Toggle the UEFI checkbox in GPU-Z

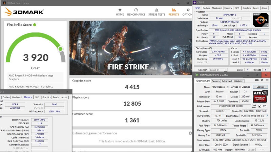click(260, 106)
